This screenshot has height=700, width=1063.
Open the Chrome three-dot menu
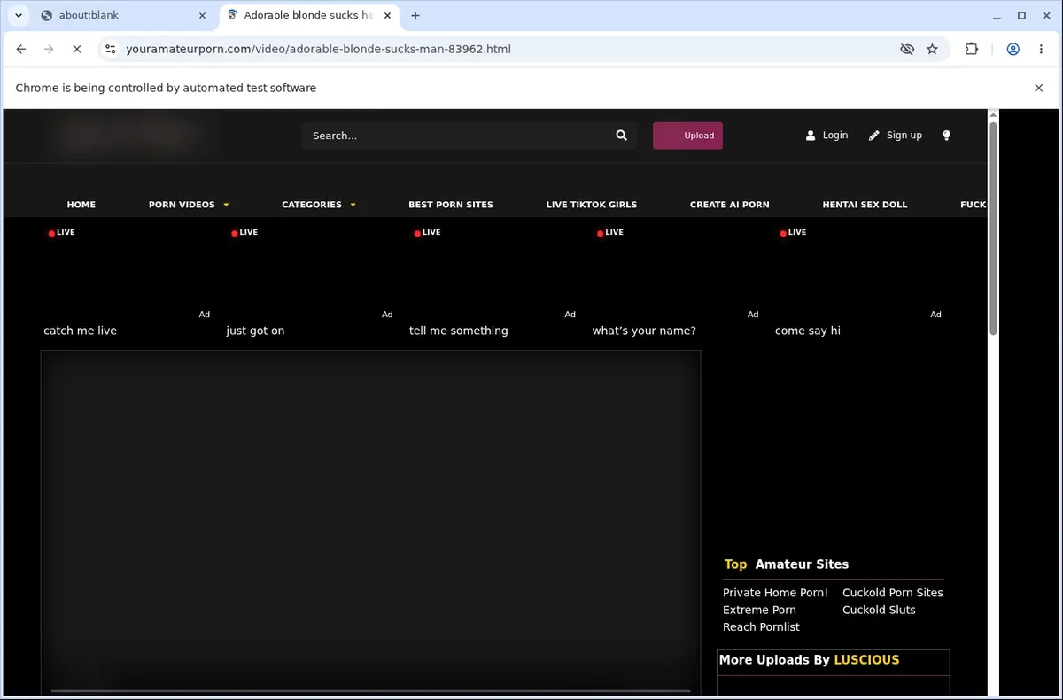tap(1041, 49)
